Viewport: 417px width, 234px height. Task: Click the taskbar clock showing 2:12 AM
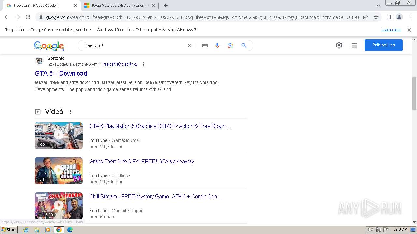click(400, 230)
